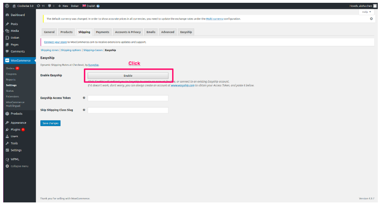Open the 11 pending updates icon
Image resolution: width=381 pixels, height=206 pixels.
point(40,6)
